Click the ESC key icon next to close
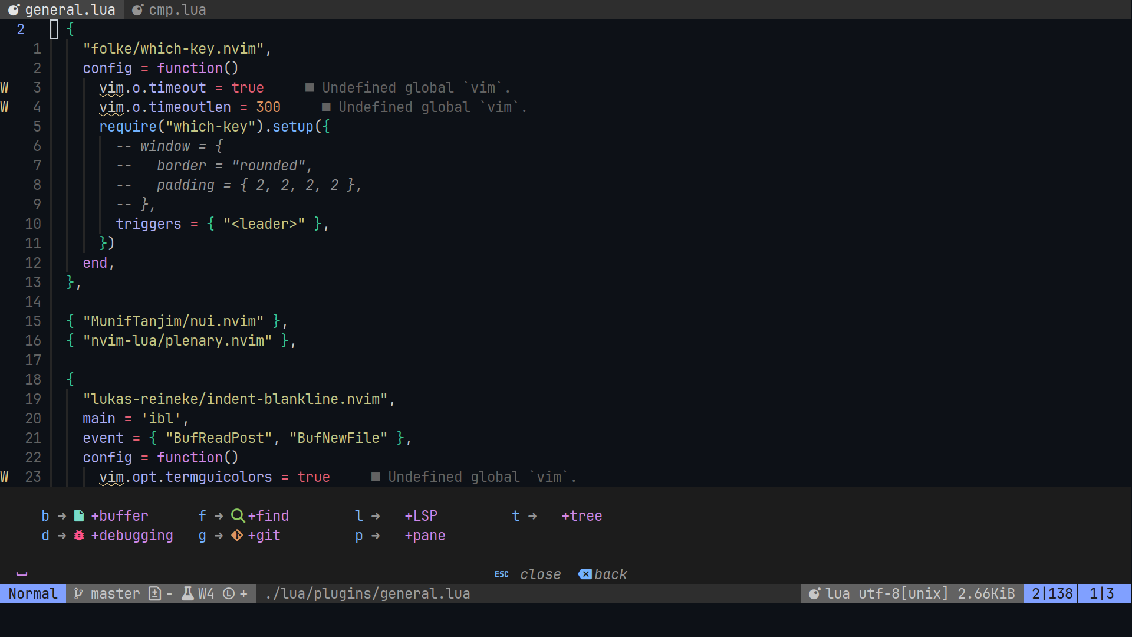The image size is (1132, 637). point(502,574)
